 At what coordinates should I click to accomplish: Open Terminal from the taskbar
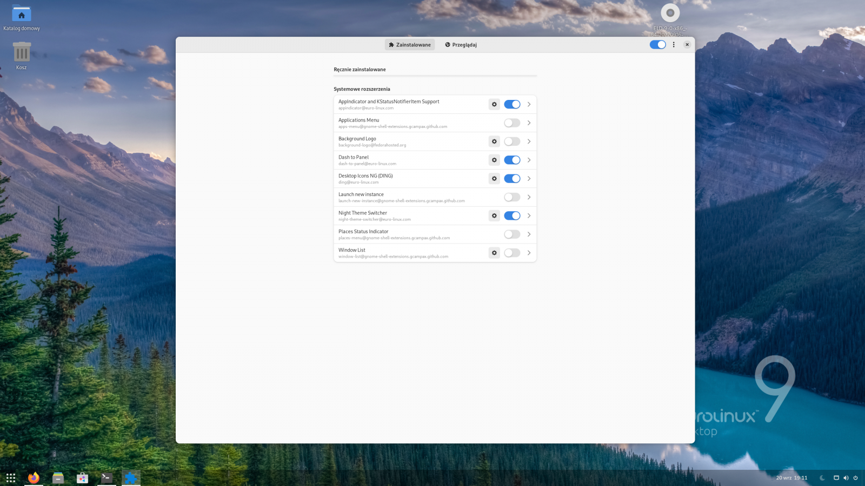pos(107,478)
